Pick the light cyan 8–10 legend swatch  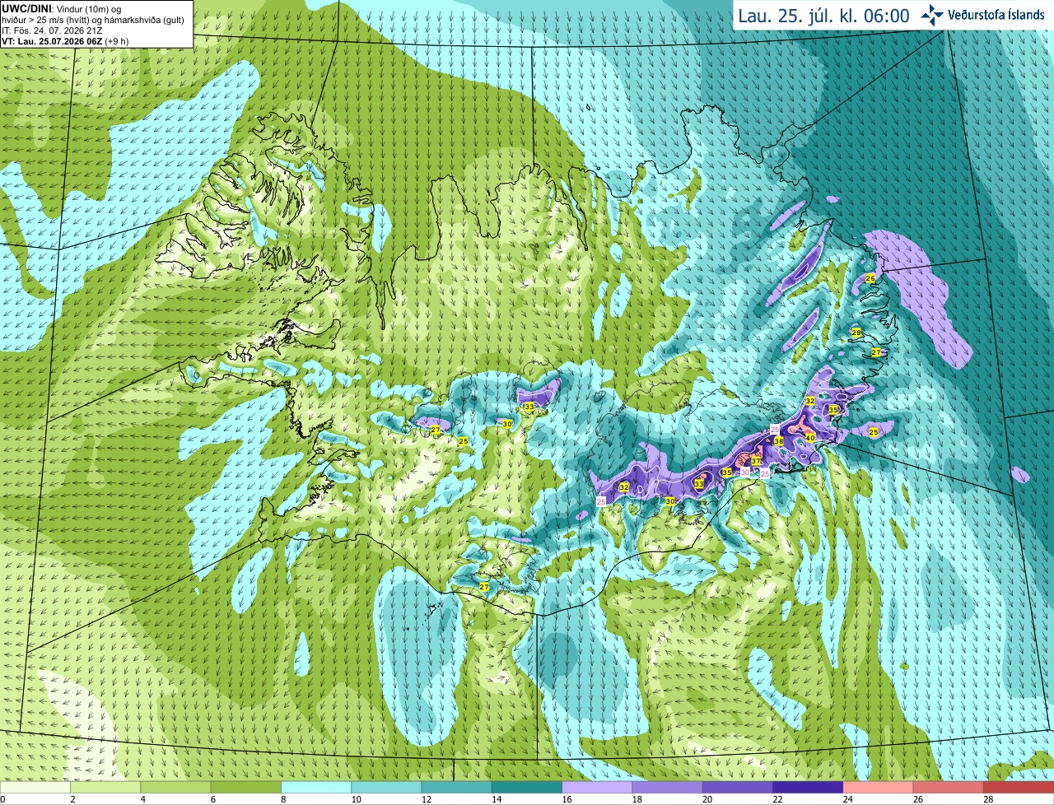(x=316, y=788)
